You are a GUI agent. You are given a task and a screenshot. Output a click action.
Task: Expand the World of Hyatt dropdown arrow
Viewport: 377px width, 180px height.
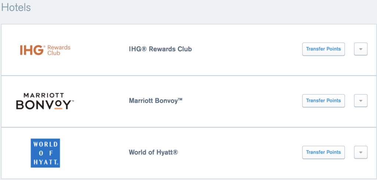point(361,152)
